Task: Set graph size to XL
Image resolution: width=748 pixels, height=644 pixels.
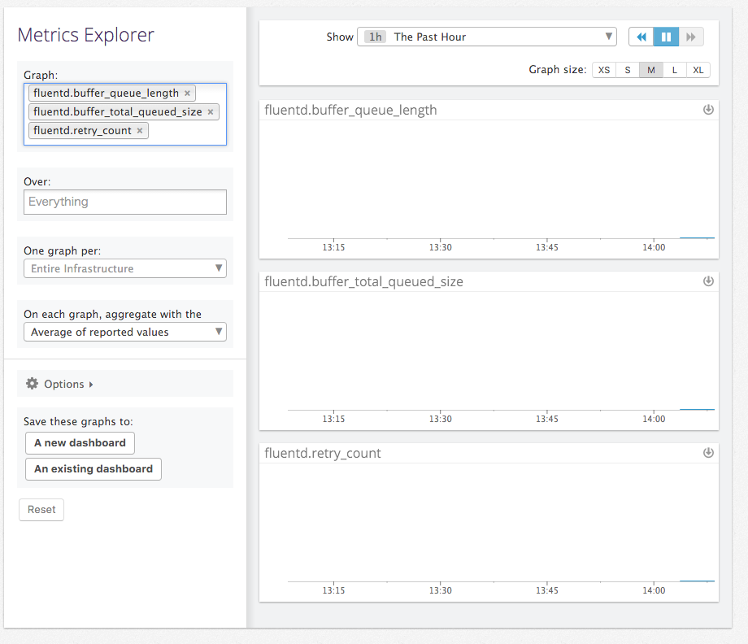Action: coord(698,70)
